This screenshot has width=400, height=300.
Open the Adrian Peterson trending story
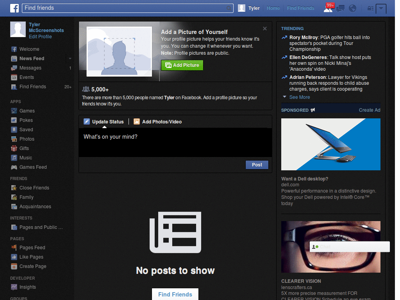[x=329, y=83]
